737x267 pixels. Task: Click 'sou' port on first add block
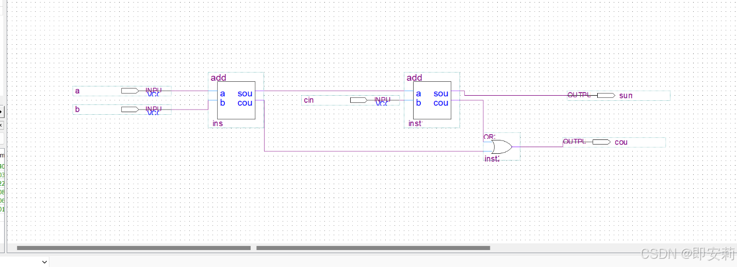click(245, 94)
